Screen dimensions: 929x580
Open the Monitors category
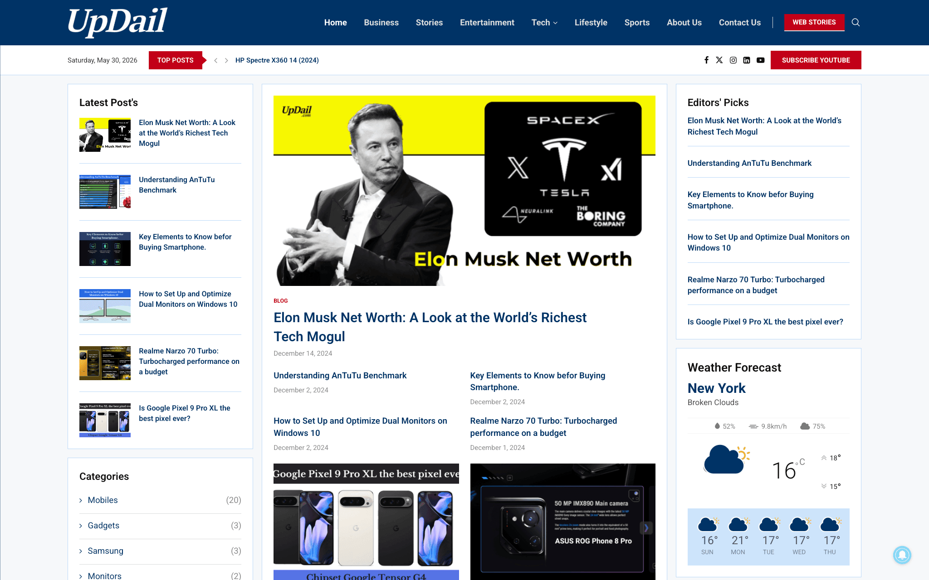click(104, 576)
